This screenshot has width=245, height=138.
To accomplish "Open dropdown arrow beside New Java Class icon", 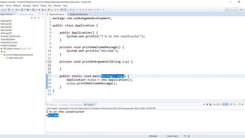I will click(45, 10).
